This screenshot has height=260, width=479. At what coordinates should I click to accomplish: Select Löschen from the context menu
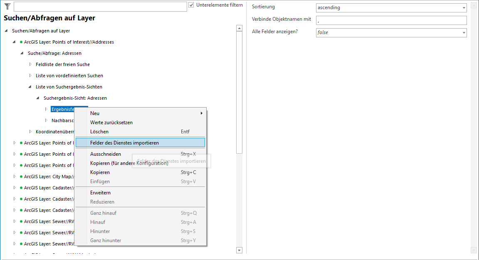tap(99, 132)
